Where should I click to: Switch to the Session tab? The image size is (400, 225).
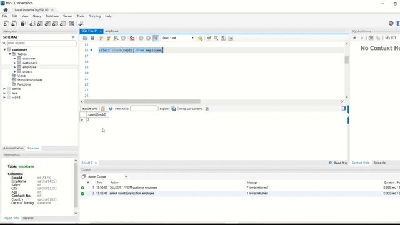(28, 218)
